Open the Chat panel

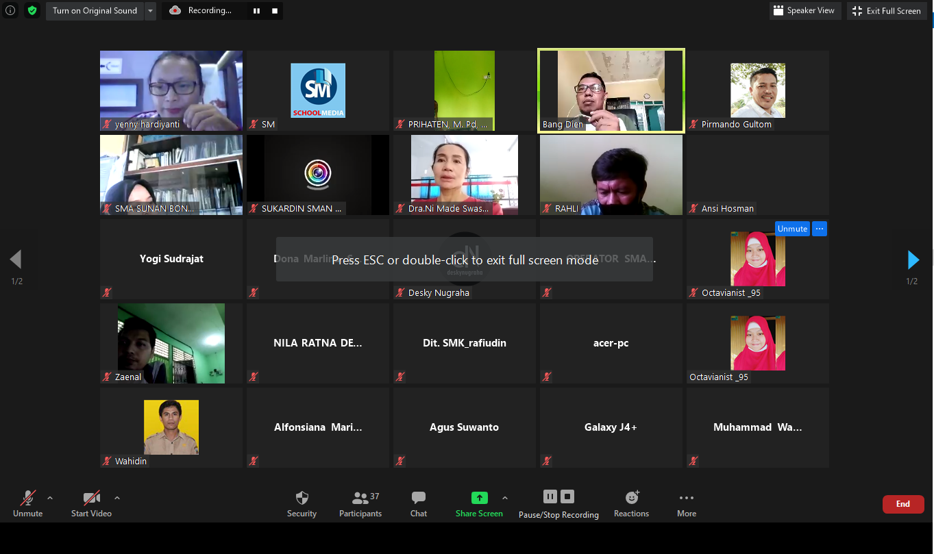pos(419,498)
